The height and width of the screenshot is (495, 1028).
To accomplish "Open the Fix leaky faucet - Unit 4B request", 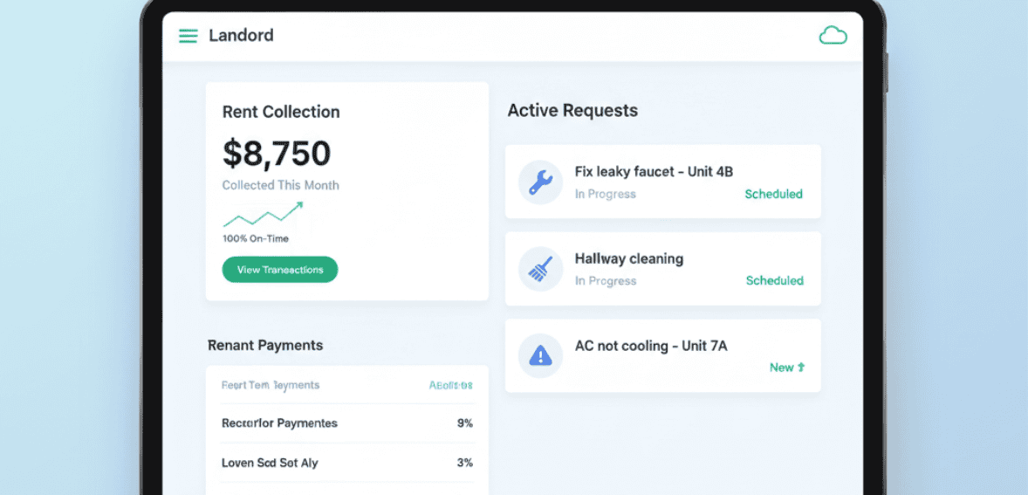I will click(653, 172).
